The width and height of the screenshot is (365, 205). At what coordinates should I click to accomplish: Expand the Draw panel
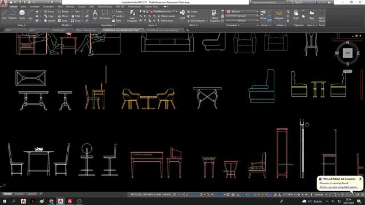click(22, 25)
